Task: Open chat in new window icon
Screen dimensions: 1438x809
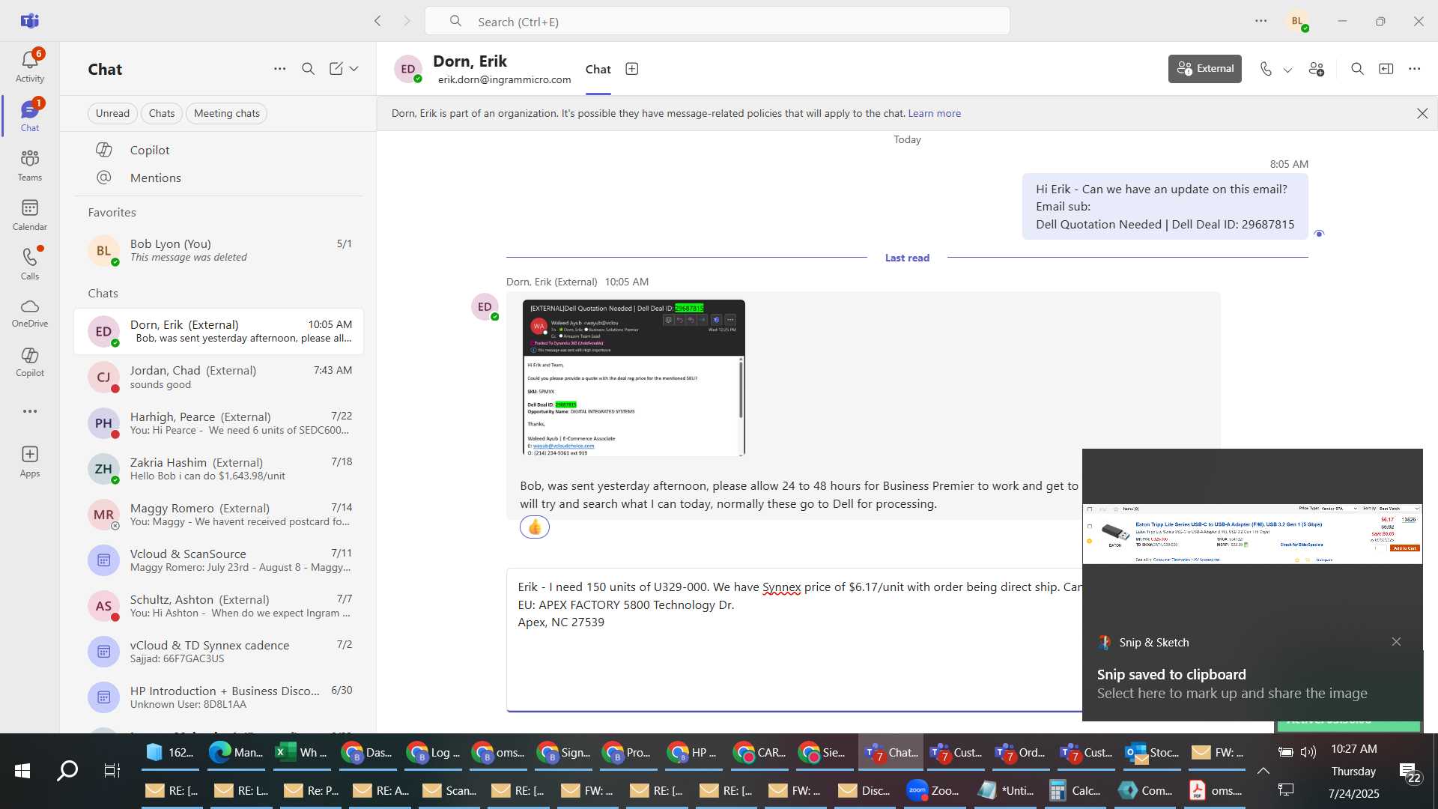Action: point(1386,69)
